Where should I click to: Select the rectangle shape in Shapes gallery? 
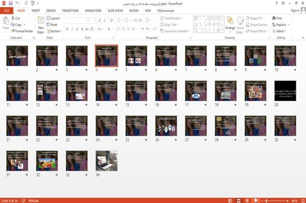210,18
